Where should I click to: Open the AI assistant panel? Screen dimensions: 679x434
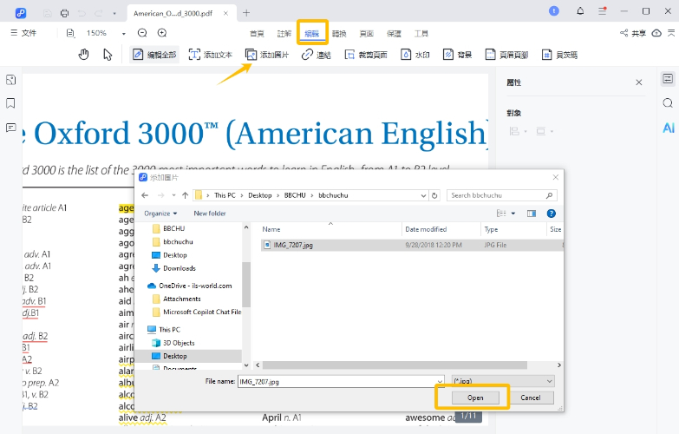click(669, 128)
